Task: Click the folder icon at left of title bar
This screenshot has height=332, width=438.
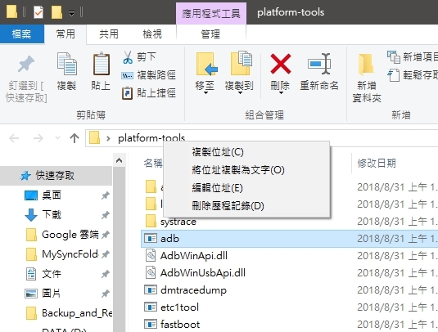Action: point(11,12)
